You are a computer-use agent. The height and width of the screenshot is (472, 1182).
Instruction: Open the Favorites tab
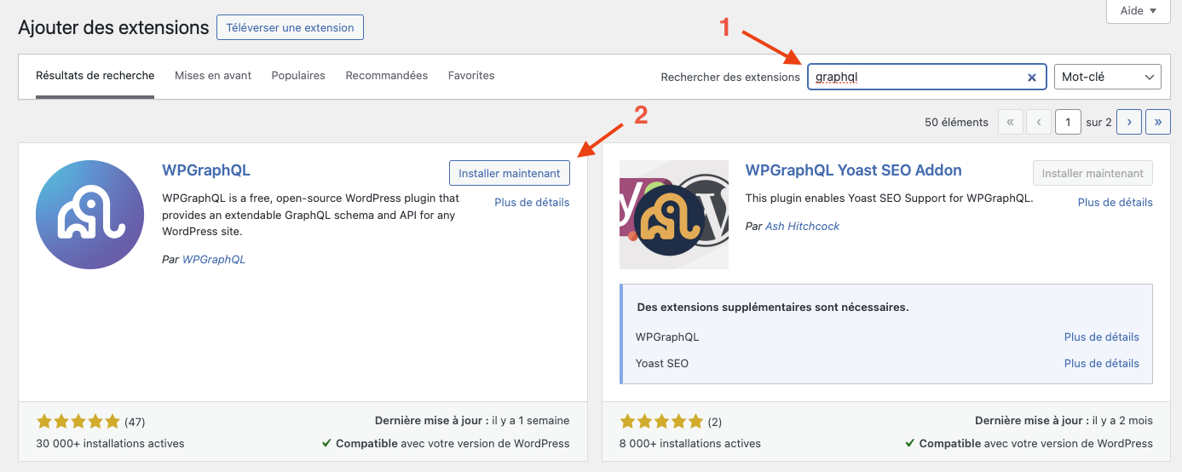[471, 76]
